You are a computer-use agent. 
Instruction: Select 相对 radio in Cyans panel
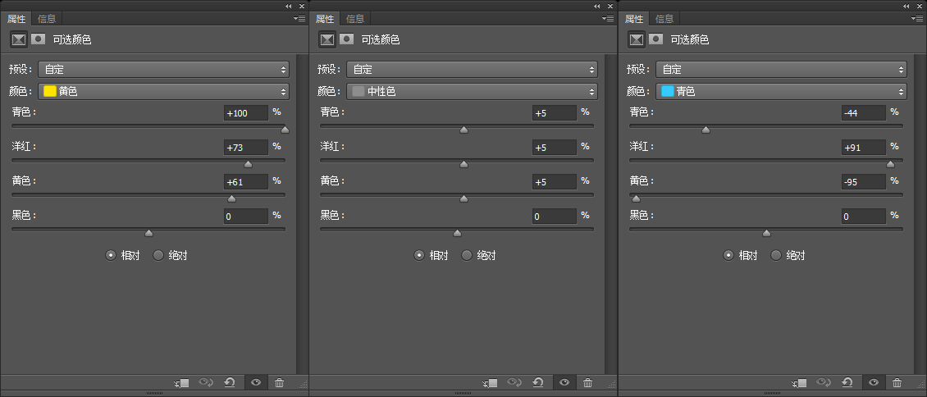click(x=728, y=255)
